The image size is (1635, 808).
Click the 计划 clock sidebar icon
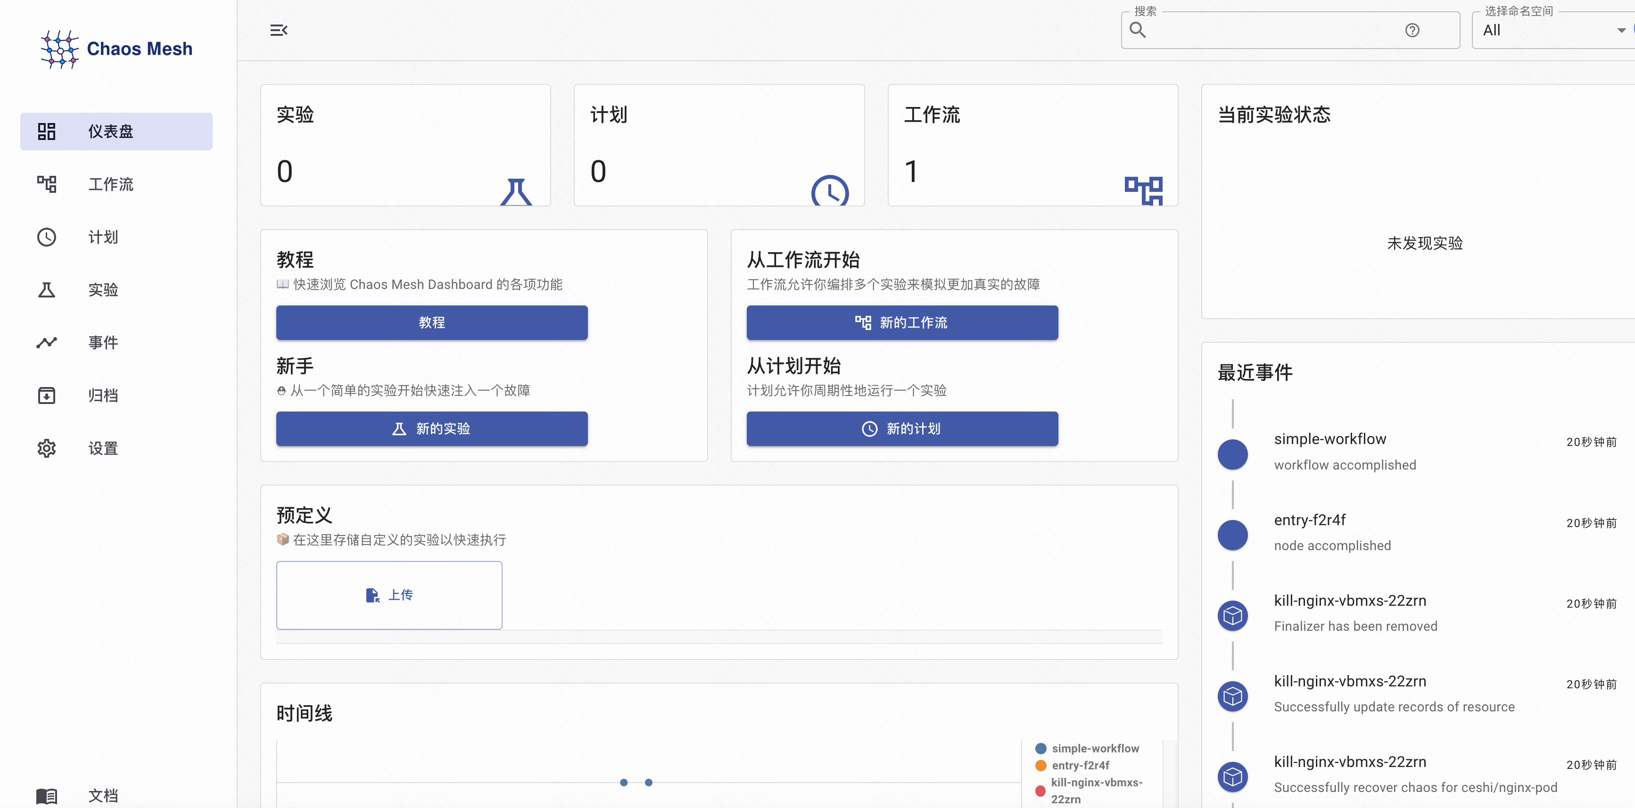(46, 238)
